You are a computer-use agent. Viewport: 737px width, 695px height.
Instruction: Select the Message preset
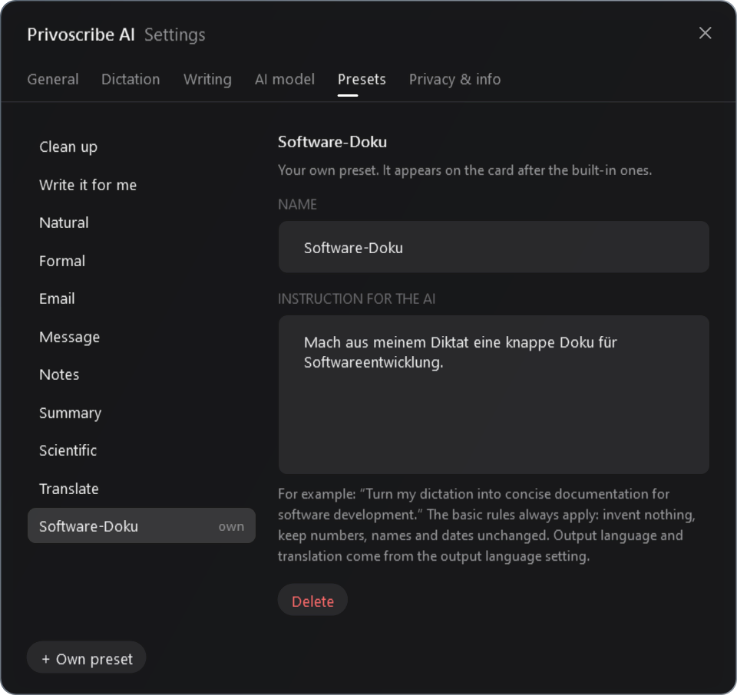click(141, 337)
